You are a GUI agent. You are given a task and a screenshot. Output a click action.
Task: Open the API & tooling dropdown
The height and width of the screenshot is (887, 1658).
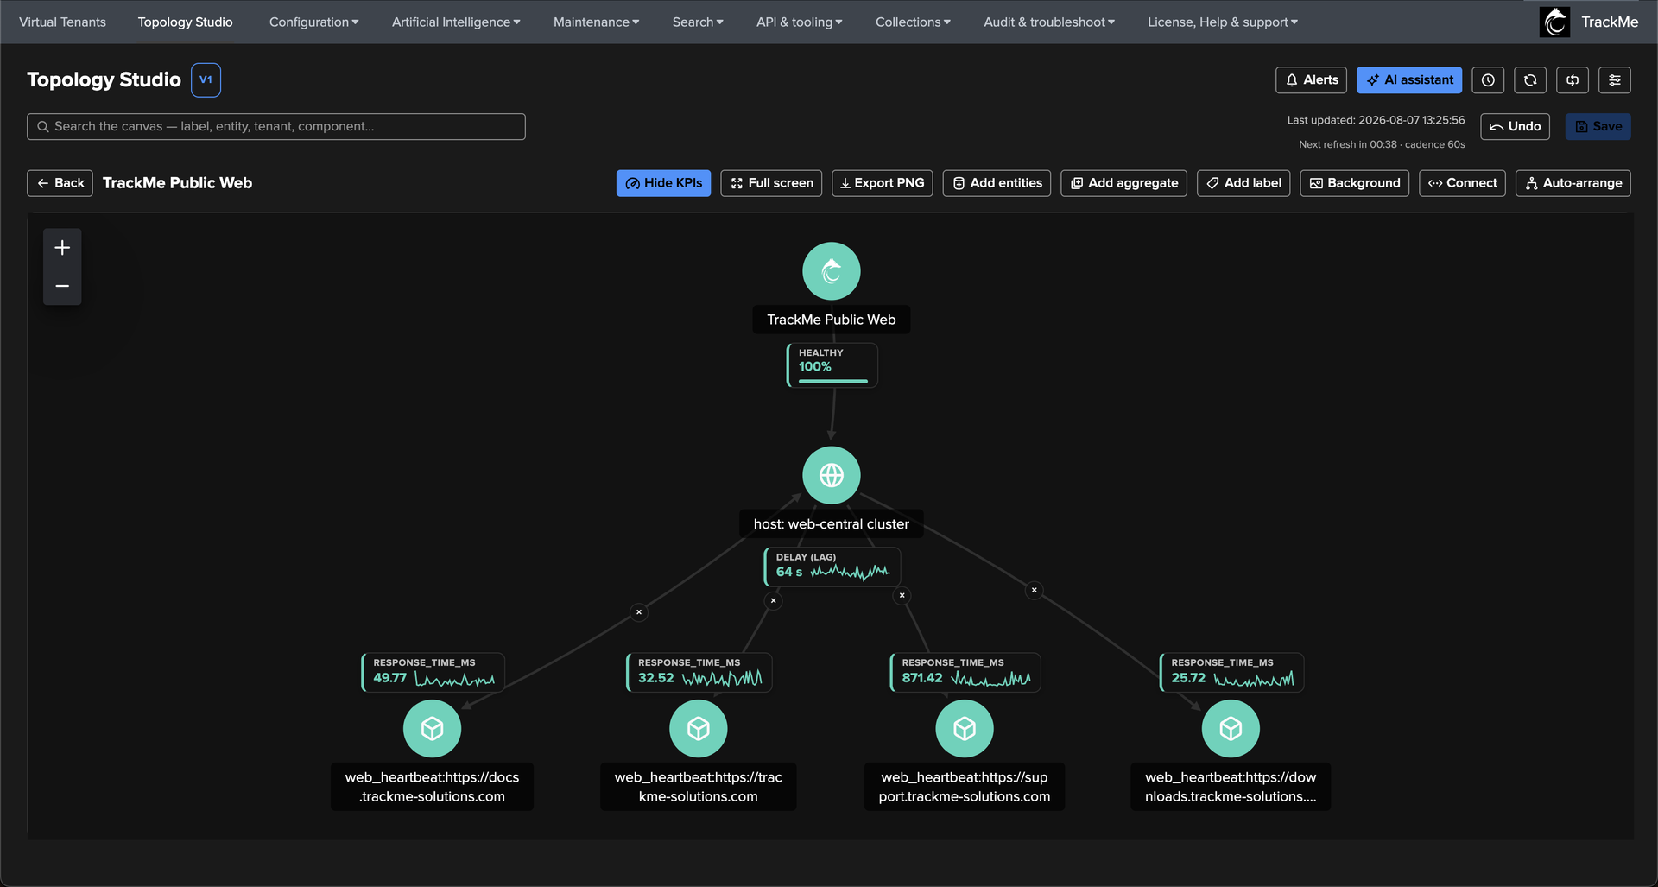[x=799, y=22]
